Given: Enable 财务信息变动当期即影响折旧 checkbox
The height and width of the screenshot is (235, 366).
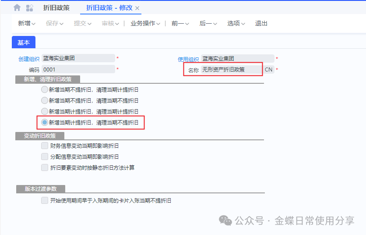Looking at the screenshot, I should point(44,146).
